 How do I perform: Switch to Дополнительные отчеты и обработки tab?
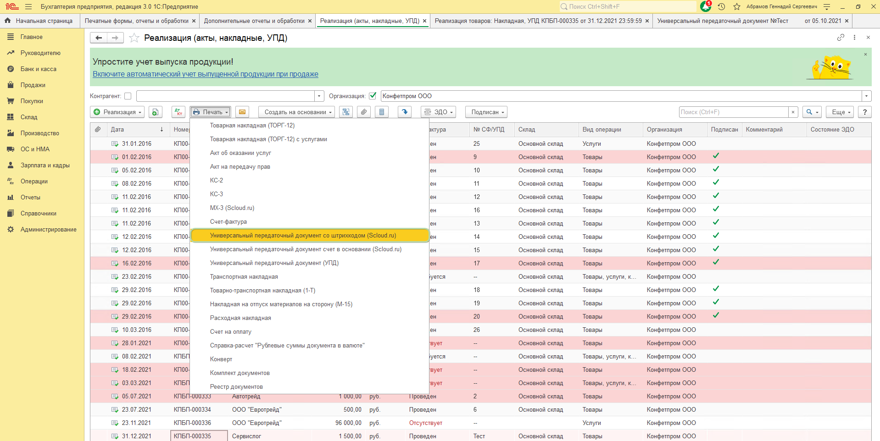(x=254, y=21)
